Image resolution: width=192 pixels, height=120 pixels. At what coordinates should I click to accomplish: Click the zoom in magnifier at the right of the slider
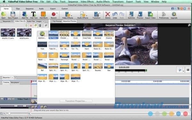click(x=29, y=114)
